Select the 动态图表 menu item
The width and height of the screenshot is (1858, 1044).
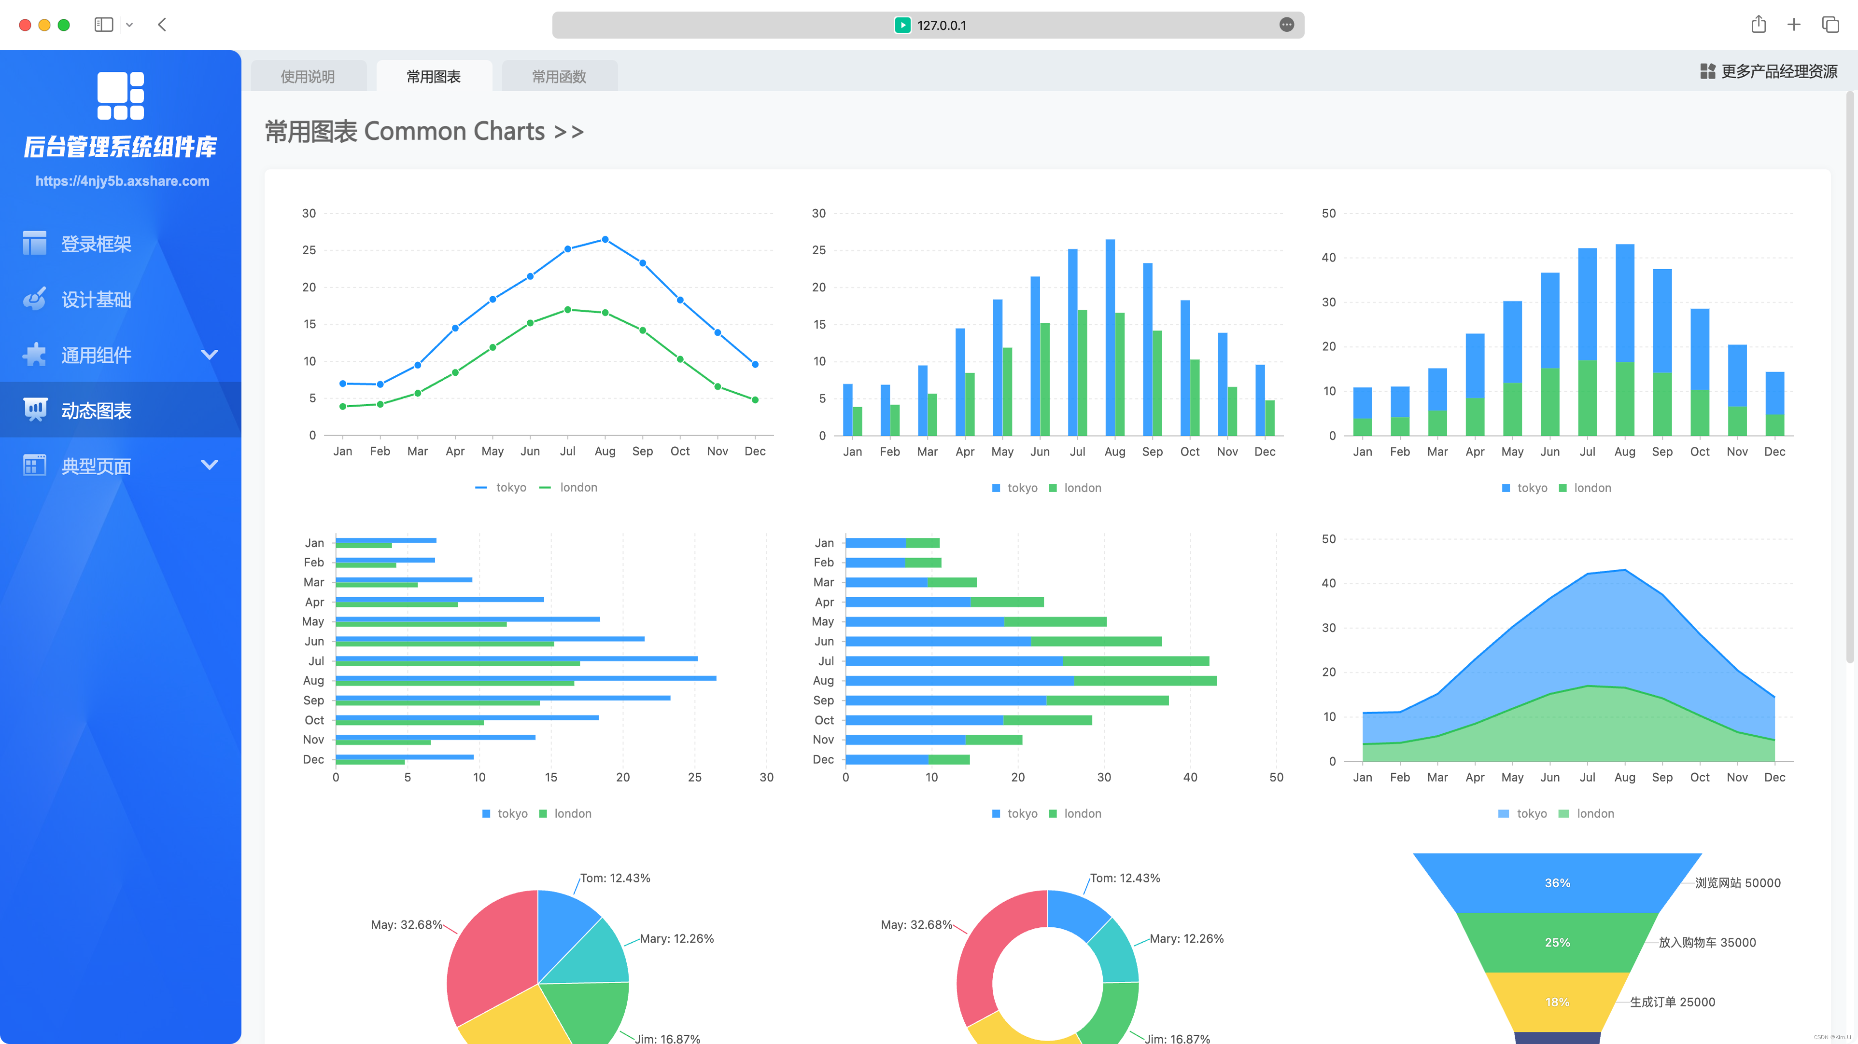[x=120, y=410]
